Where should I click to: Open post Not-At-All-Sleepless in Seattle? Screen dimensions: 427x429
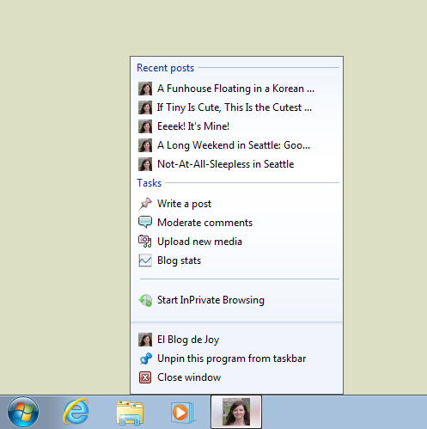(x=236, y=164)
